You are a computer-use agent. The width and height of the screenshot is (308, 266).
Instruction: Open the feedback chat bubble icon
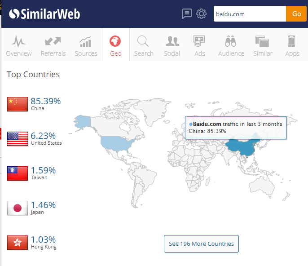coord(187,14)
